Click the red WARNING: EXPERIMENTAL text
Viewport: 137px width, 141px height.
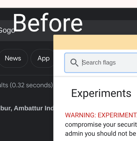click(101, 115)
